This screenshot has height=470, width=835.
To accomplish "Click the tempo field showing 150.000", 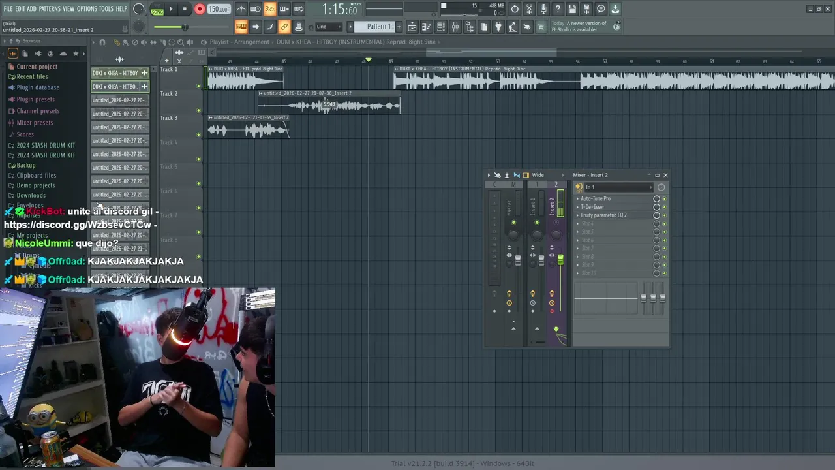I will click(219, 9).
